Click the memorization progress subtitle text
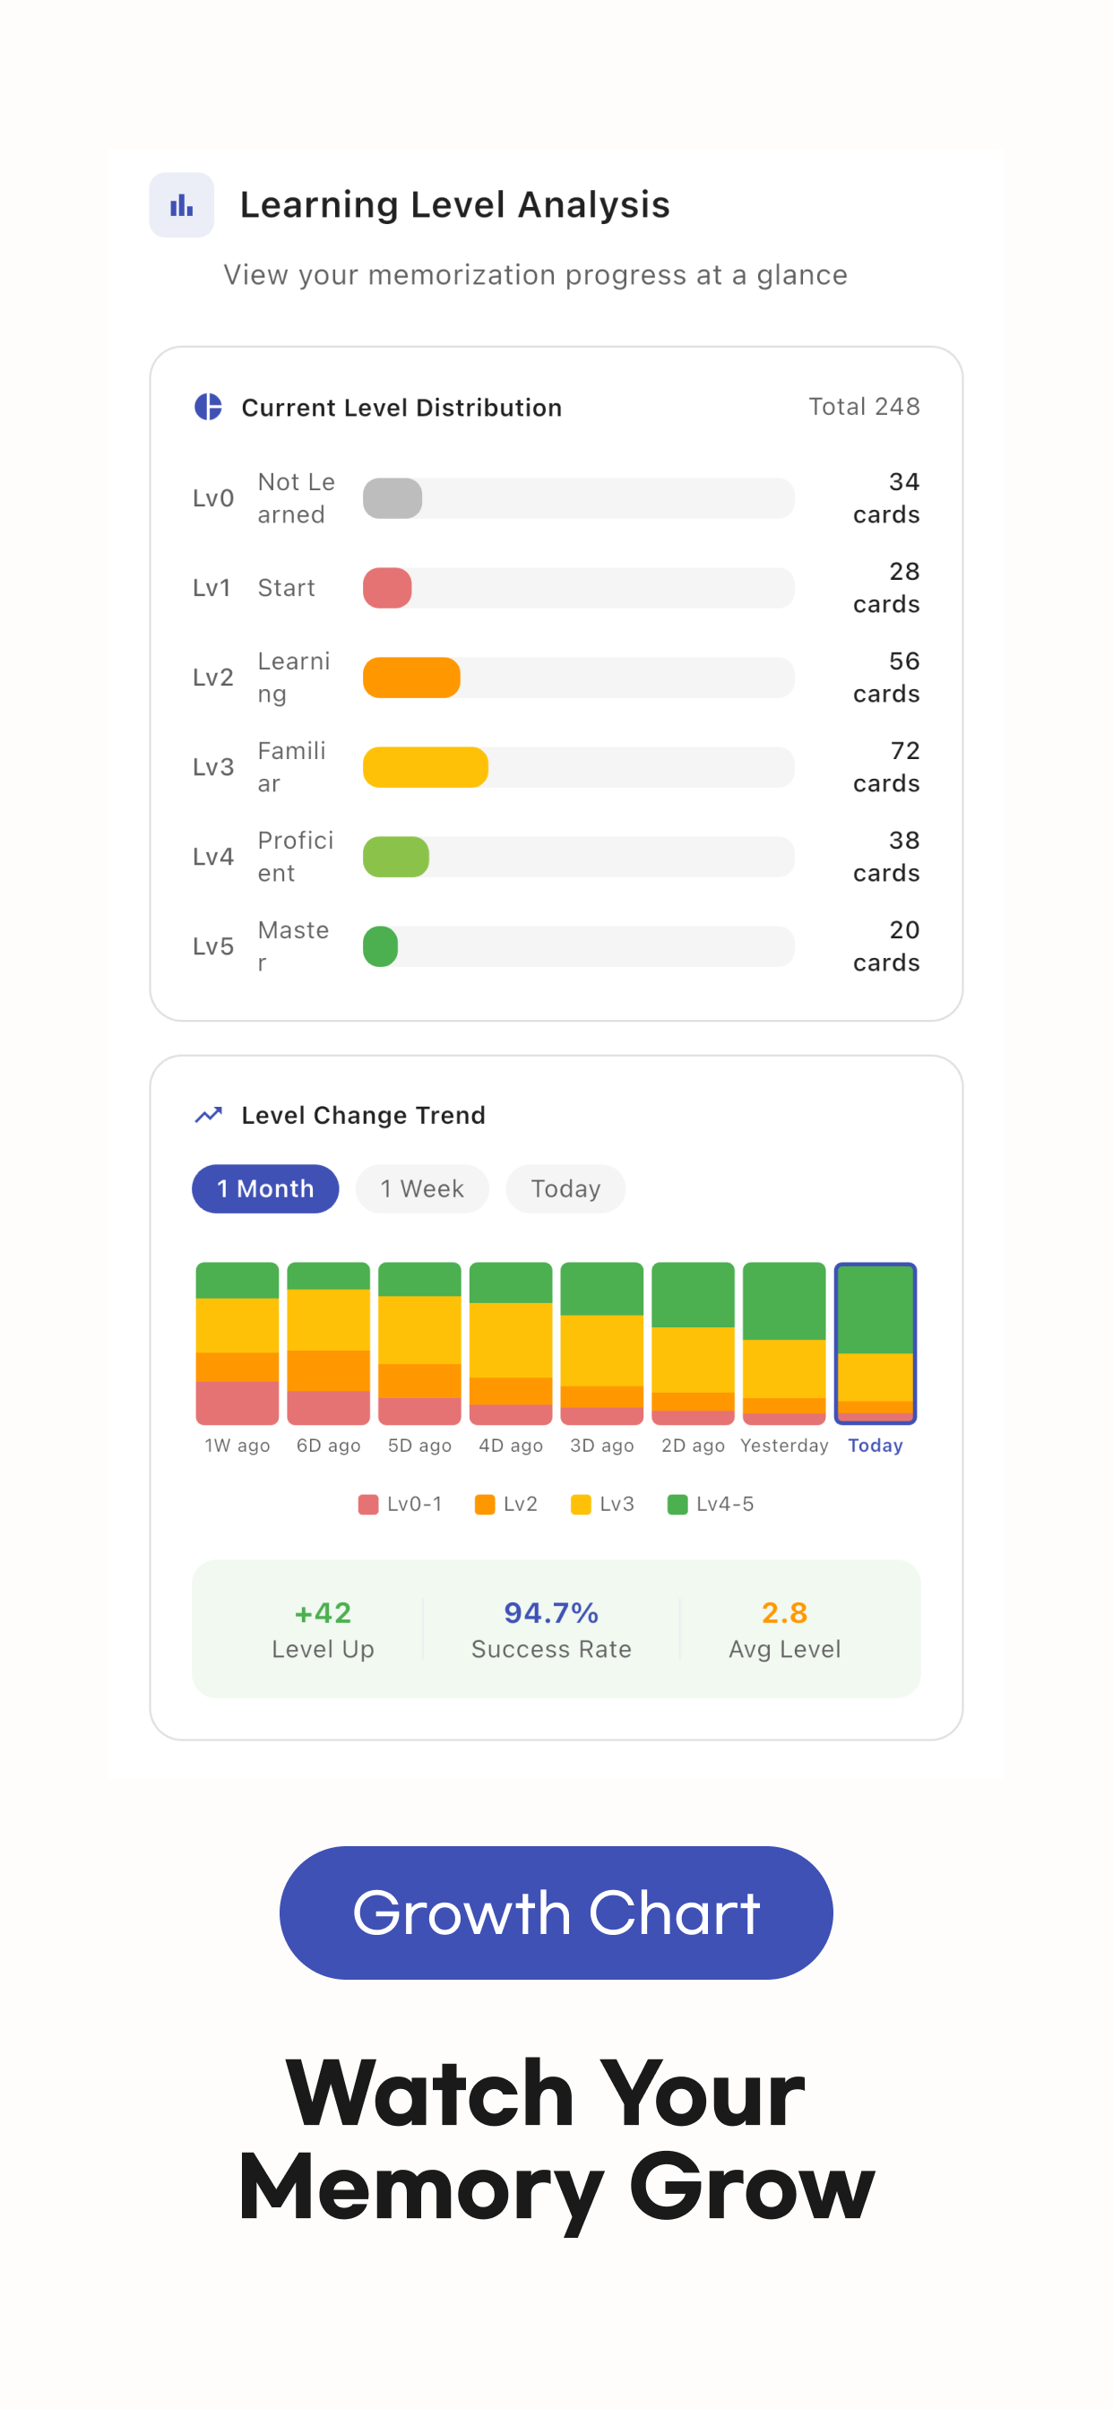The height and width of the screenshot is (2409, 1113). 536,275
